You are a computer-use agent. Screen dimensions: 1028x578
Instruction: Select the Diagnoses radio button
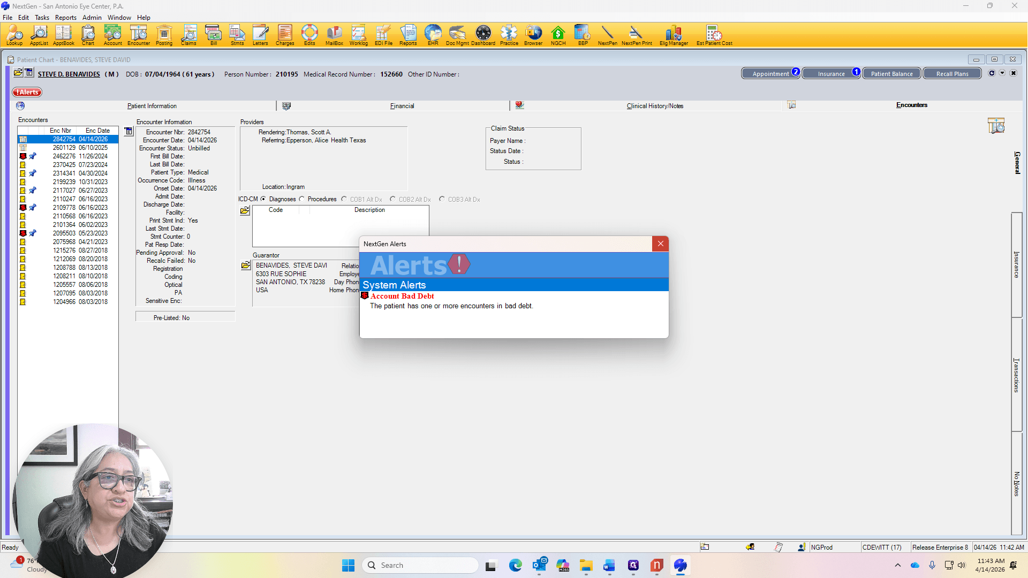pyautogui.click(x=263, y=199)
